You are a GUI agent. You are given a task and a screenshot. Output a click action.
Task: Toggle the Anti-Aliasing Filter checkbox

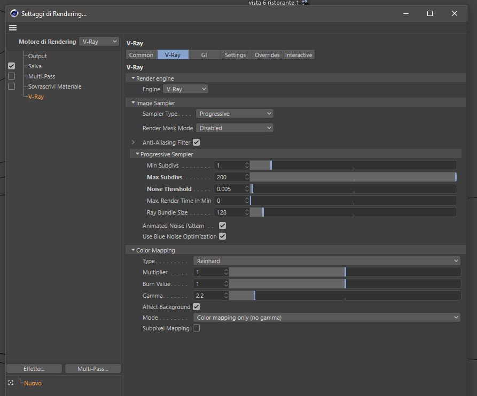point(197,142)
